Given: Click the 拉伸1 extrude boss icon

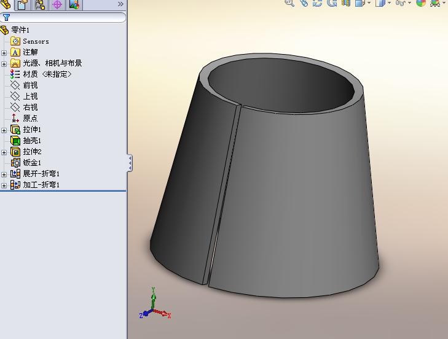Looking at the screenshot, I should 15,130.
